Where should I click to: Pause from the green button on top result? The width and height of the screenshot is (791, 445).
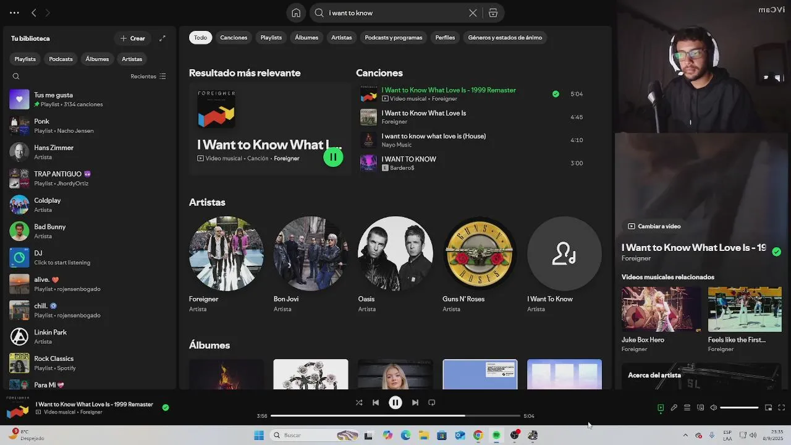coord(333,157)
